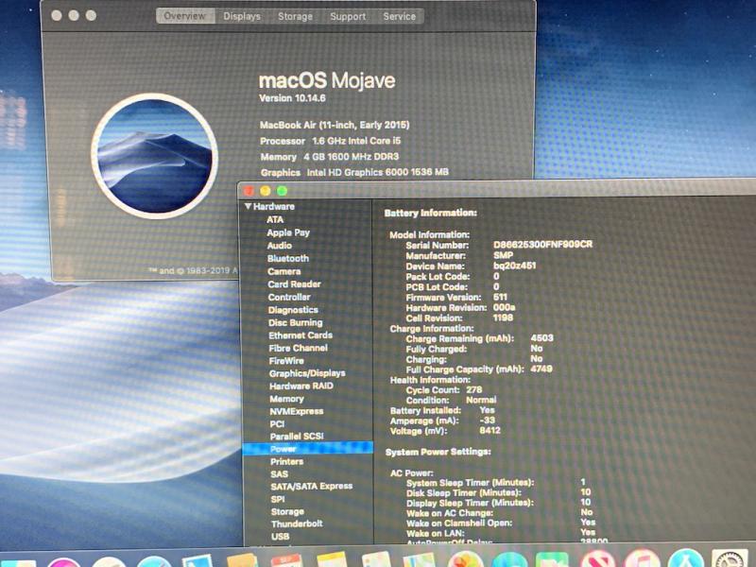Image resolution: width=756 pixels, height=567 pixels.
Task: Click the manufacturer value 'SMP'
Action: click(x=503, y=255)
